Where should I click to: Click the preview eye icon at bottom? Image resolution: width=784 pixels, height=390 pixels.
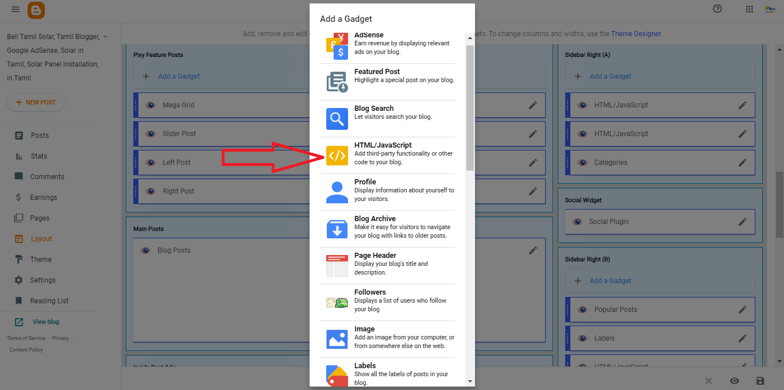tap(734, 381)
